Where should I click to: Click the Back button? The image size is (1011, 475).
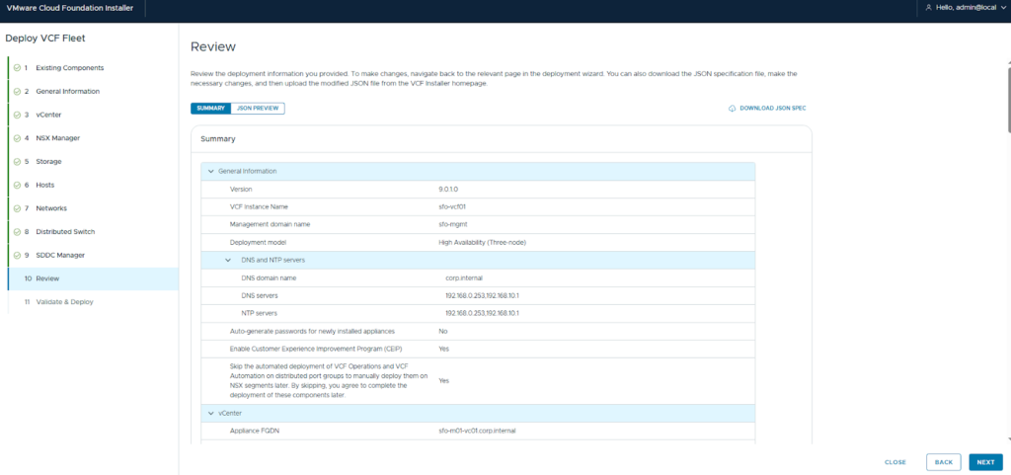click(943, 461)
